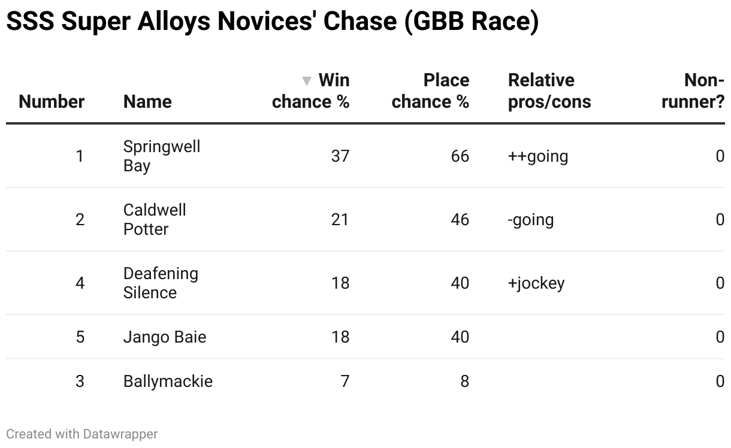Click Ballymackie's place chance value 8

point(464,382)
